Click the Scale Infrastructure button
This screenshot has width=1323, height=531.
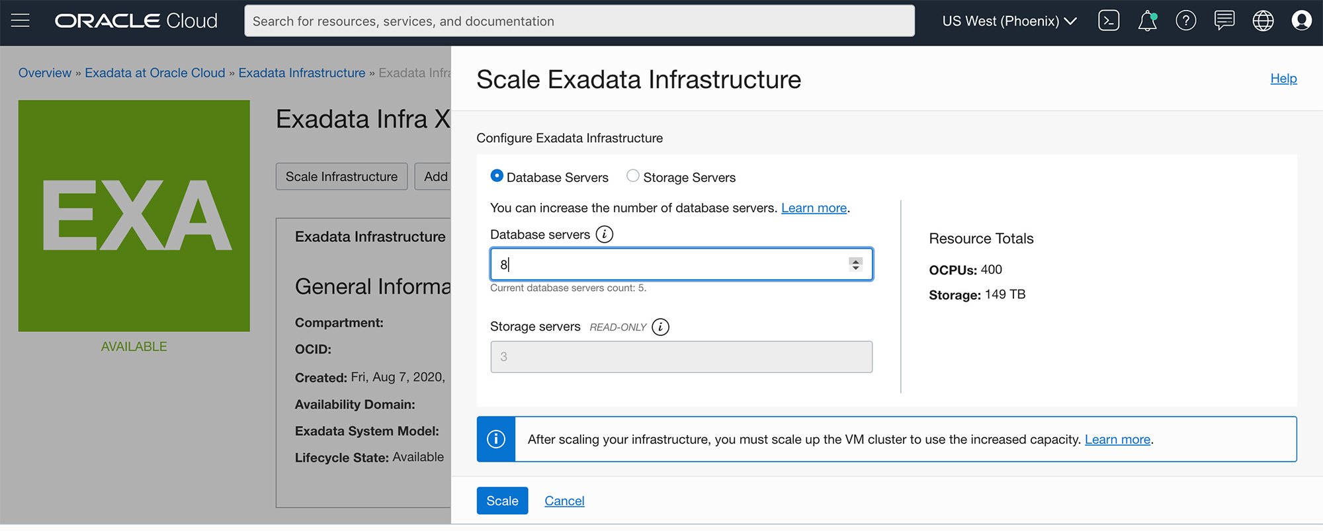(x=341, y=177)
